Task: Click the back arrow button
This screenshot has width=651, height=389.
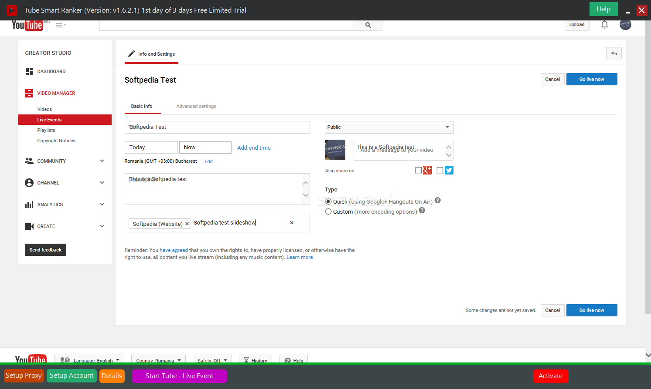Action: coord(614,53)
